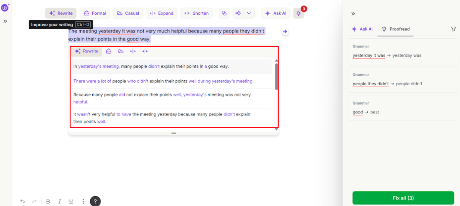Toggle italic formatting
Image resolution: width=460 pixels, height=206 pixels.
[x=59, y=201]
